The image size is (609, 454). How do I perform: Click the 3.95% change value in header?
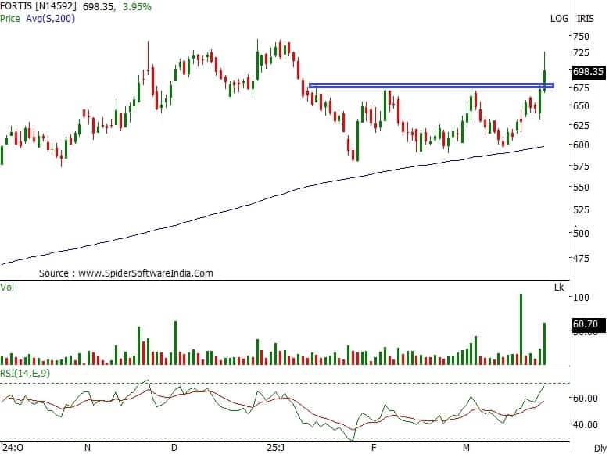136,6
